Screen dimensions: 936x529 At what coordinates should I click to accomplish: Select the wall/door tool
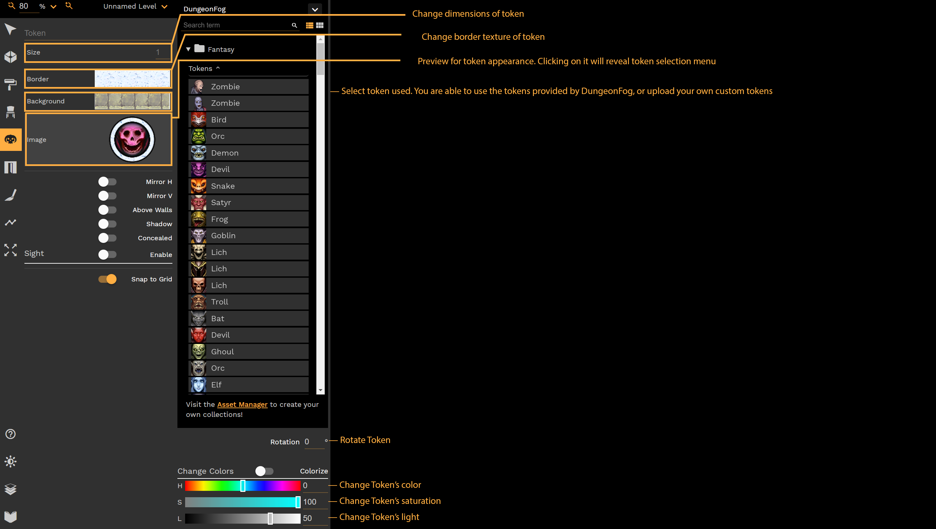click(10, 167)
